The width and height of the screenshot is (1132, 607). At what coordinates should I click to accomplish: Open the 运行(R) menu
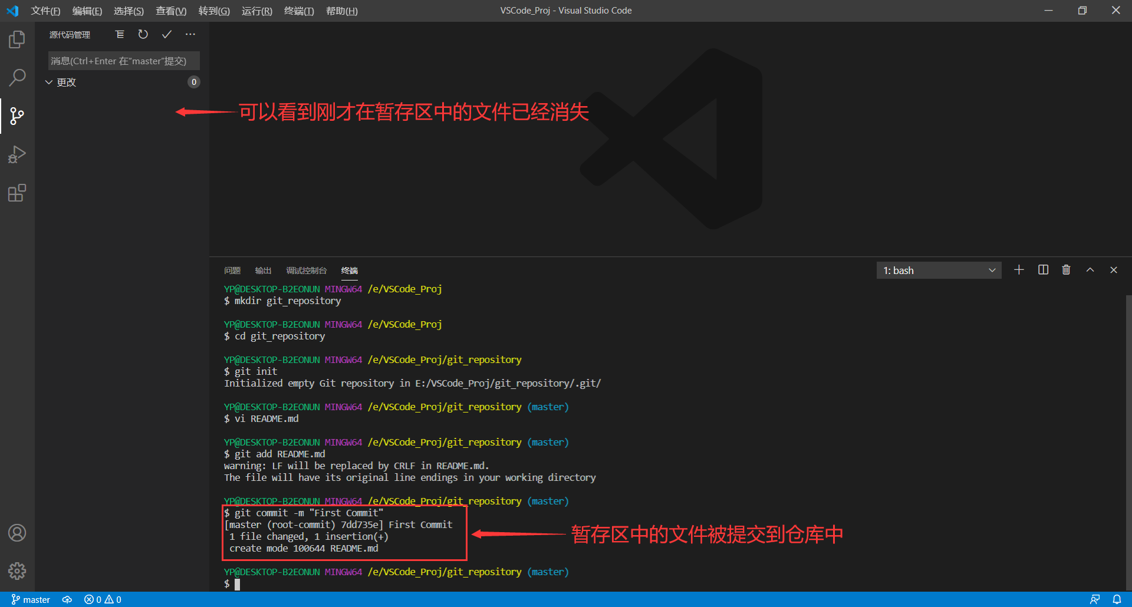click(257, 11)
